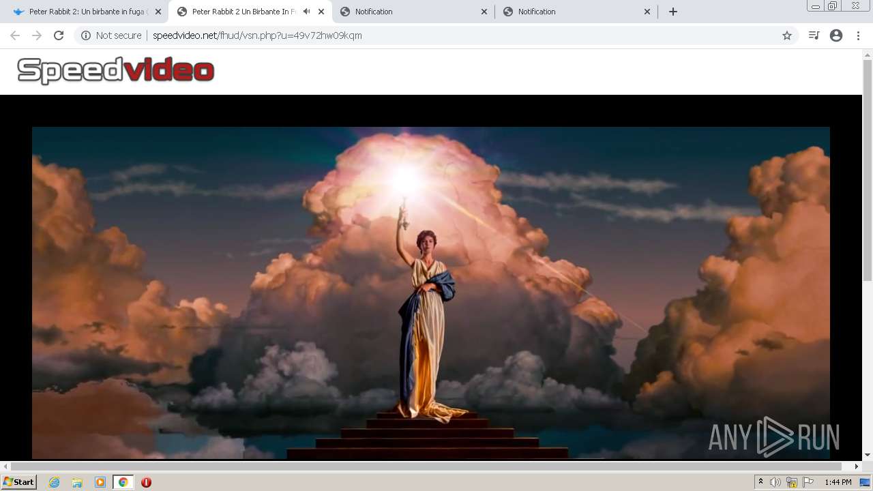Bookmark this page with the star icon
The image size is (873, 491).
[787, 35]
